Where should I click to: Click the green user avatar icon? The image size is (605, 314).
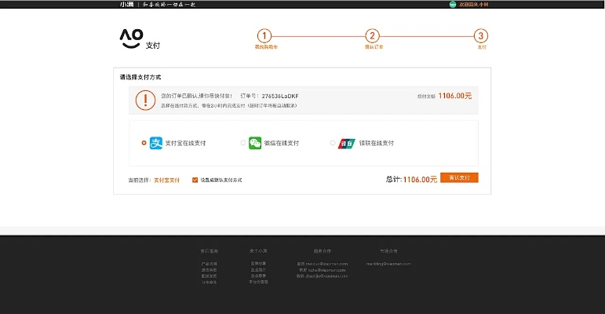point(453,4)
